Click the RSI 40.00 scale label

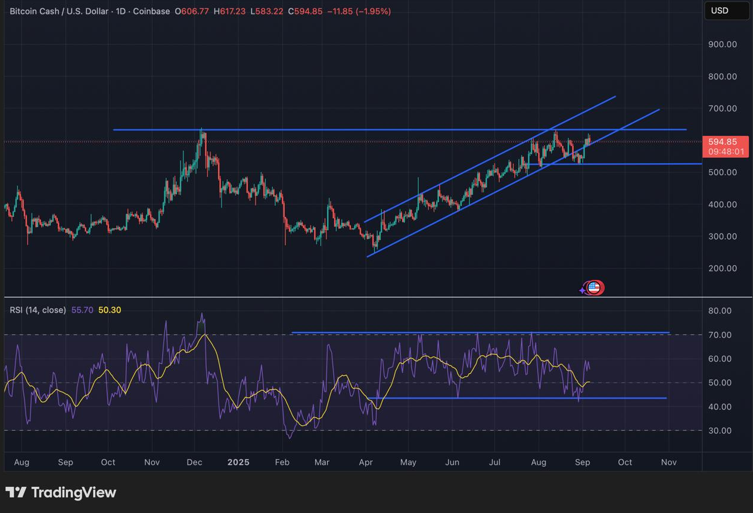720,407
